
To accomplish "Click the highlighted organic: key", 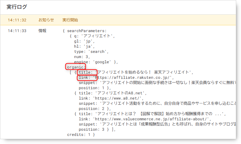I will coord(76,67).
